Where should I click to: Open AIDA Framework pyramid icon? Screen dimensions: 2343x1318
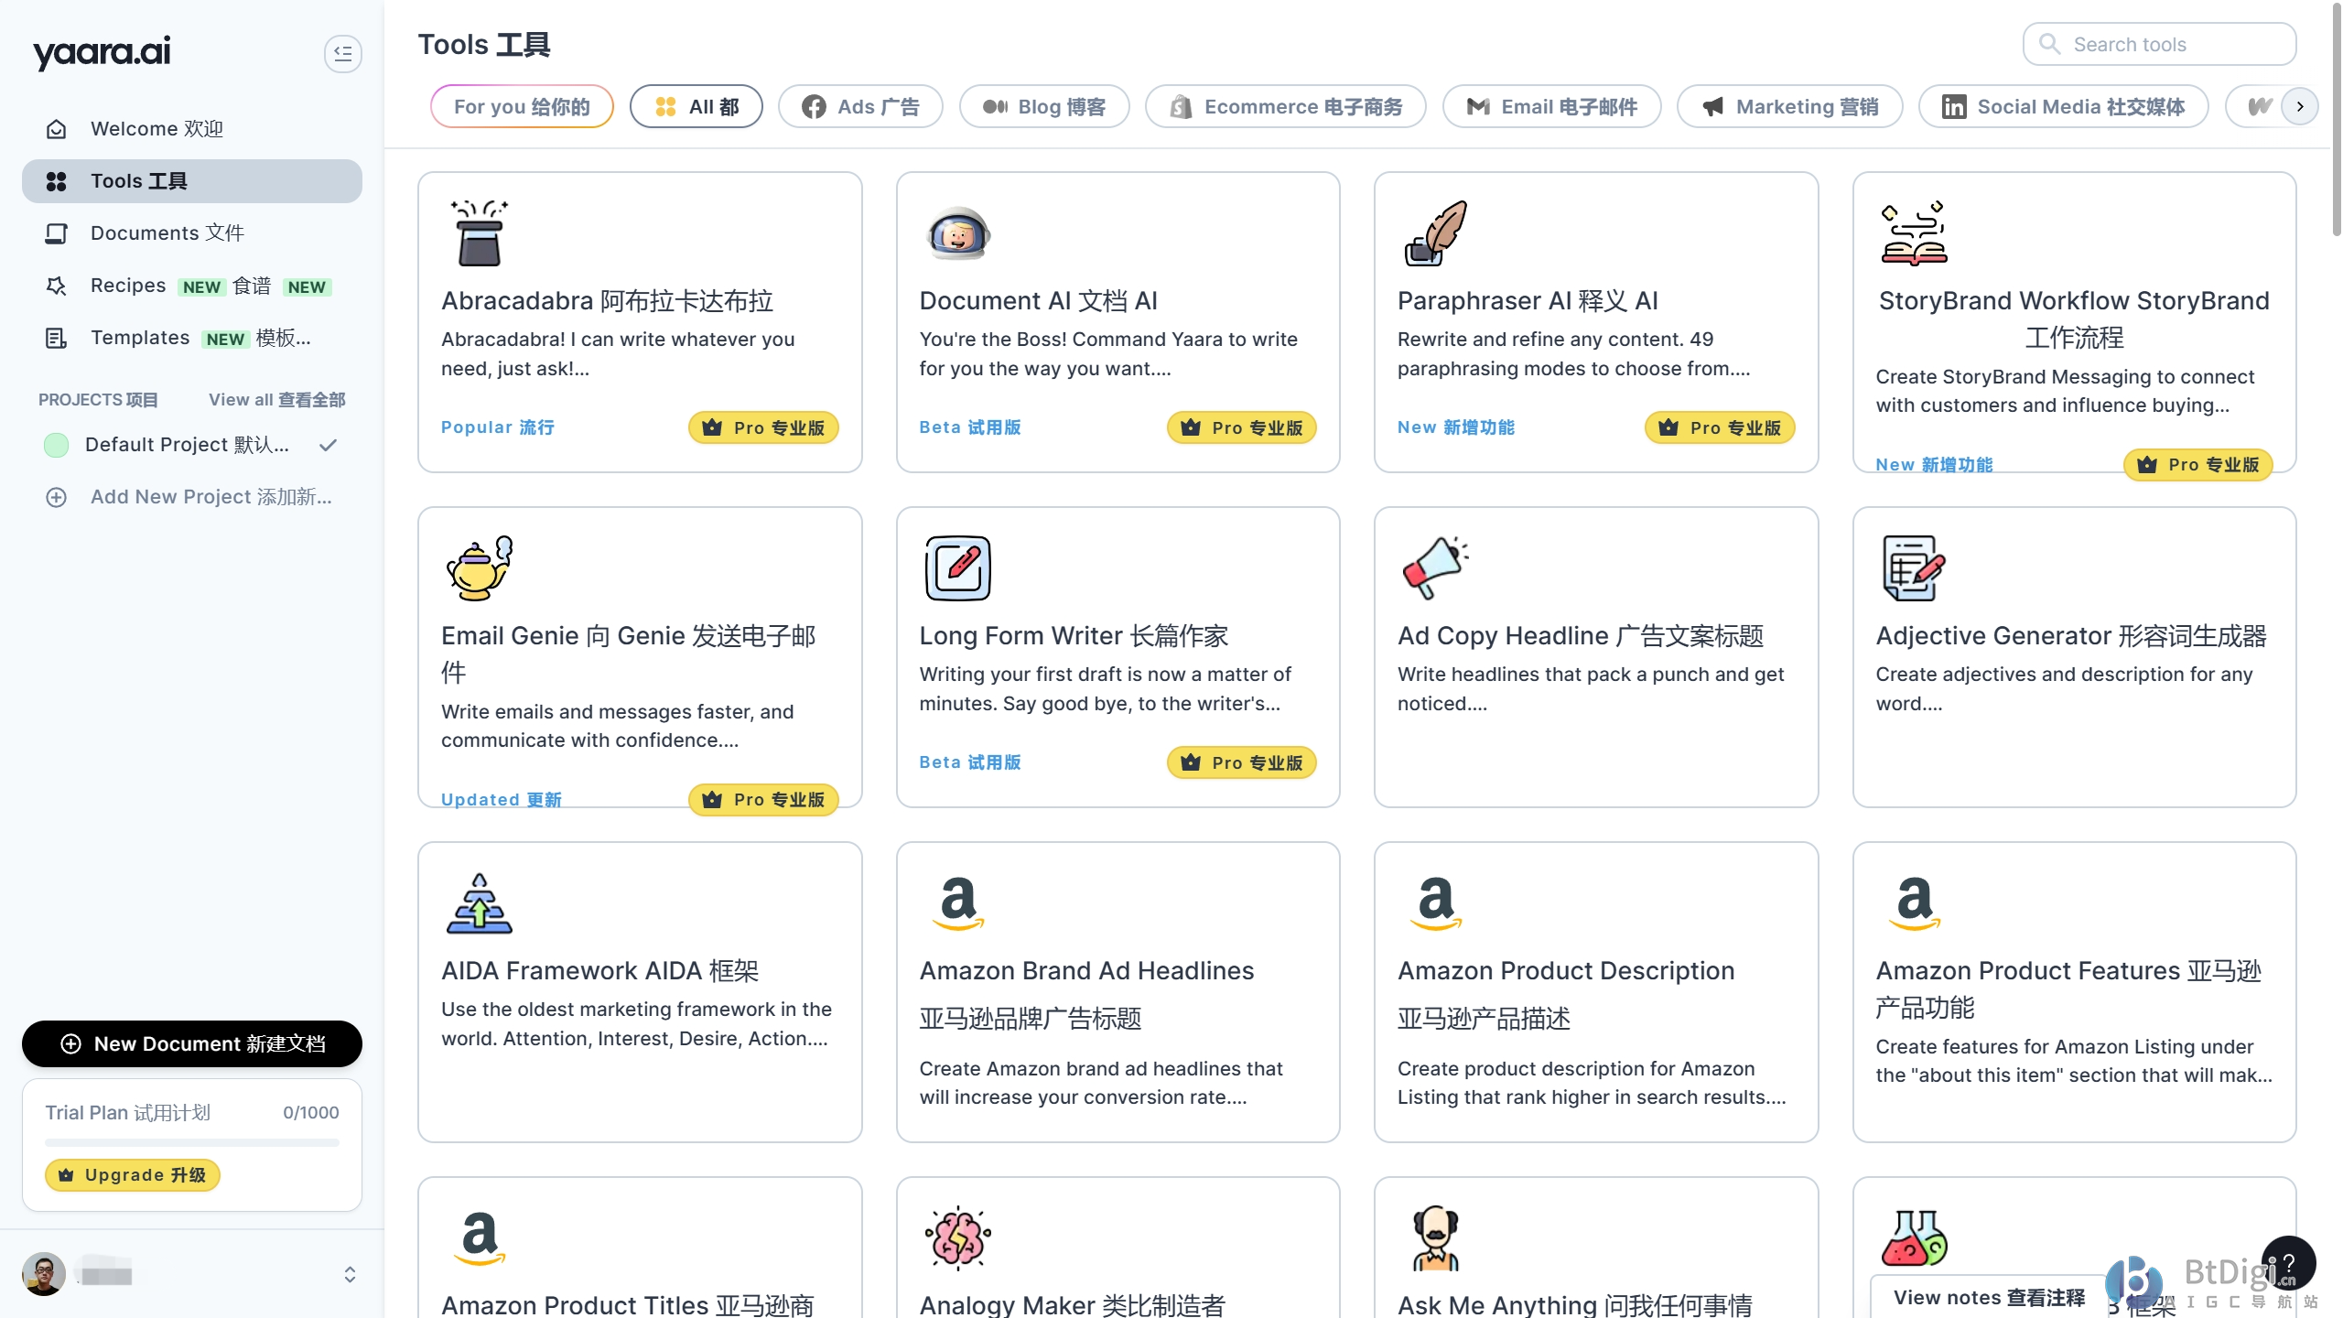(x=480, y=902)
